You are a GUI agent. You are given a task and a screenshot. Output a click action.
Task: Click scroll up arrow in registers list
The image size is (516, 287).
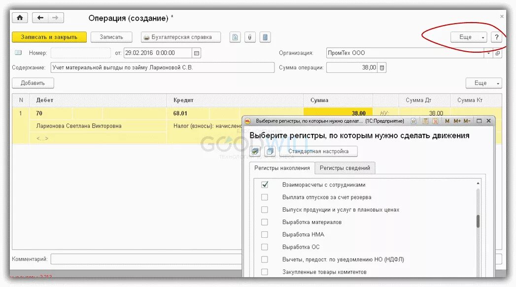click(x=478, y=183)
